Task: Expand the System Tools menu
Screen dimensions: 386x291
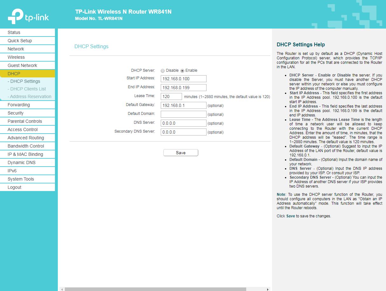Action: point(21,179)
